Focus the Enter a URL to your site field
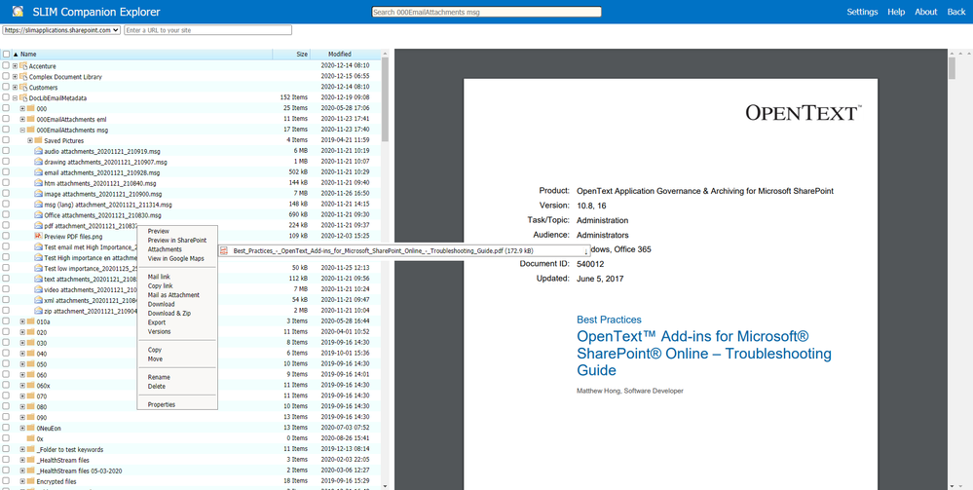973x490 pixels. (207, 30)
